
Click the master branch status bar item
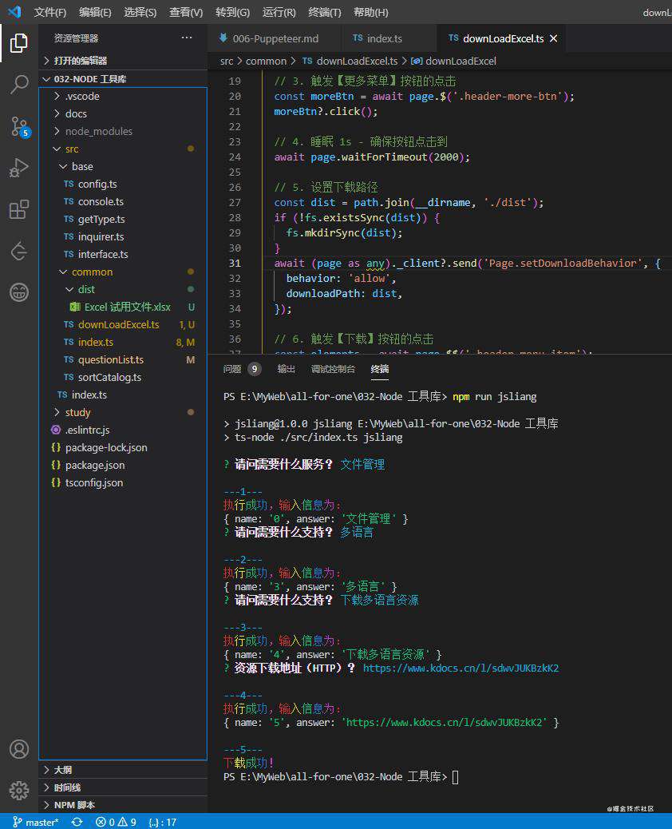(35, 822)
